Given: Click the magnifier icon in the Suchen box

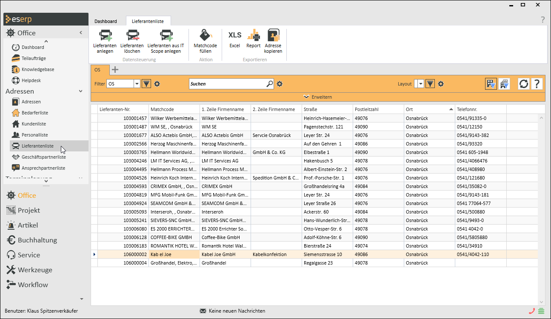Looking at the screenshot, I should [x=269, y=84].
